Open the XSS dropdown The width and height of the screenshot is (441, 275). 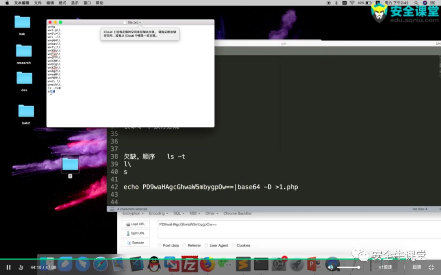[193, 213]
